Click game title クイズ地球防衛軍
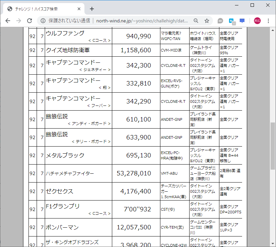Viewport: 276px width, 247px height. (x=67, y=50)
